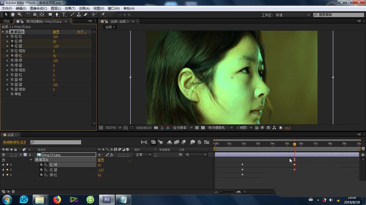Open the 正常 blend mode dropdown

pos(143,155)
